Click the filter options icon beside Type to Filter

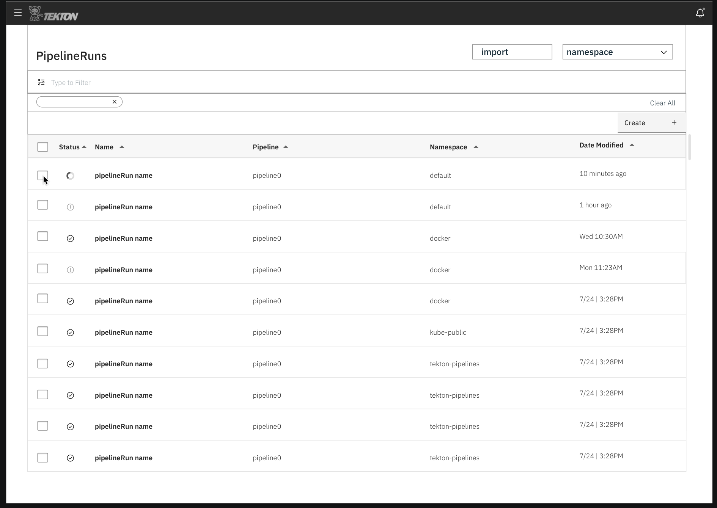[x=41, y=82]
